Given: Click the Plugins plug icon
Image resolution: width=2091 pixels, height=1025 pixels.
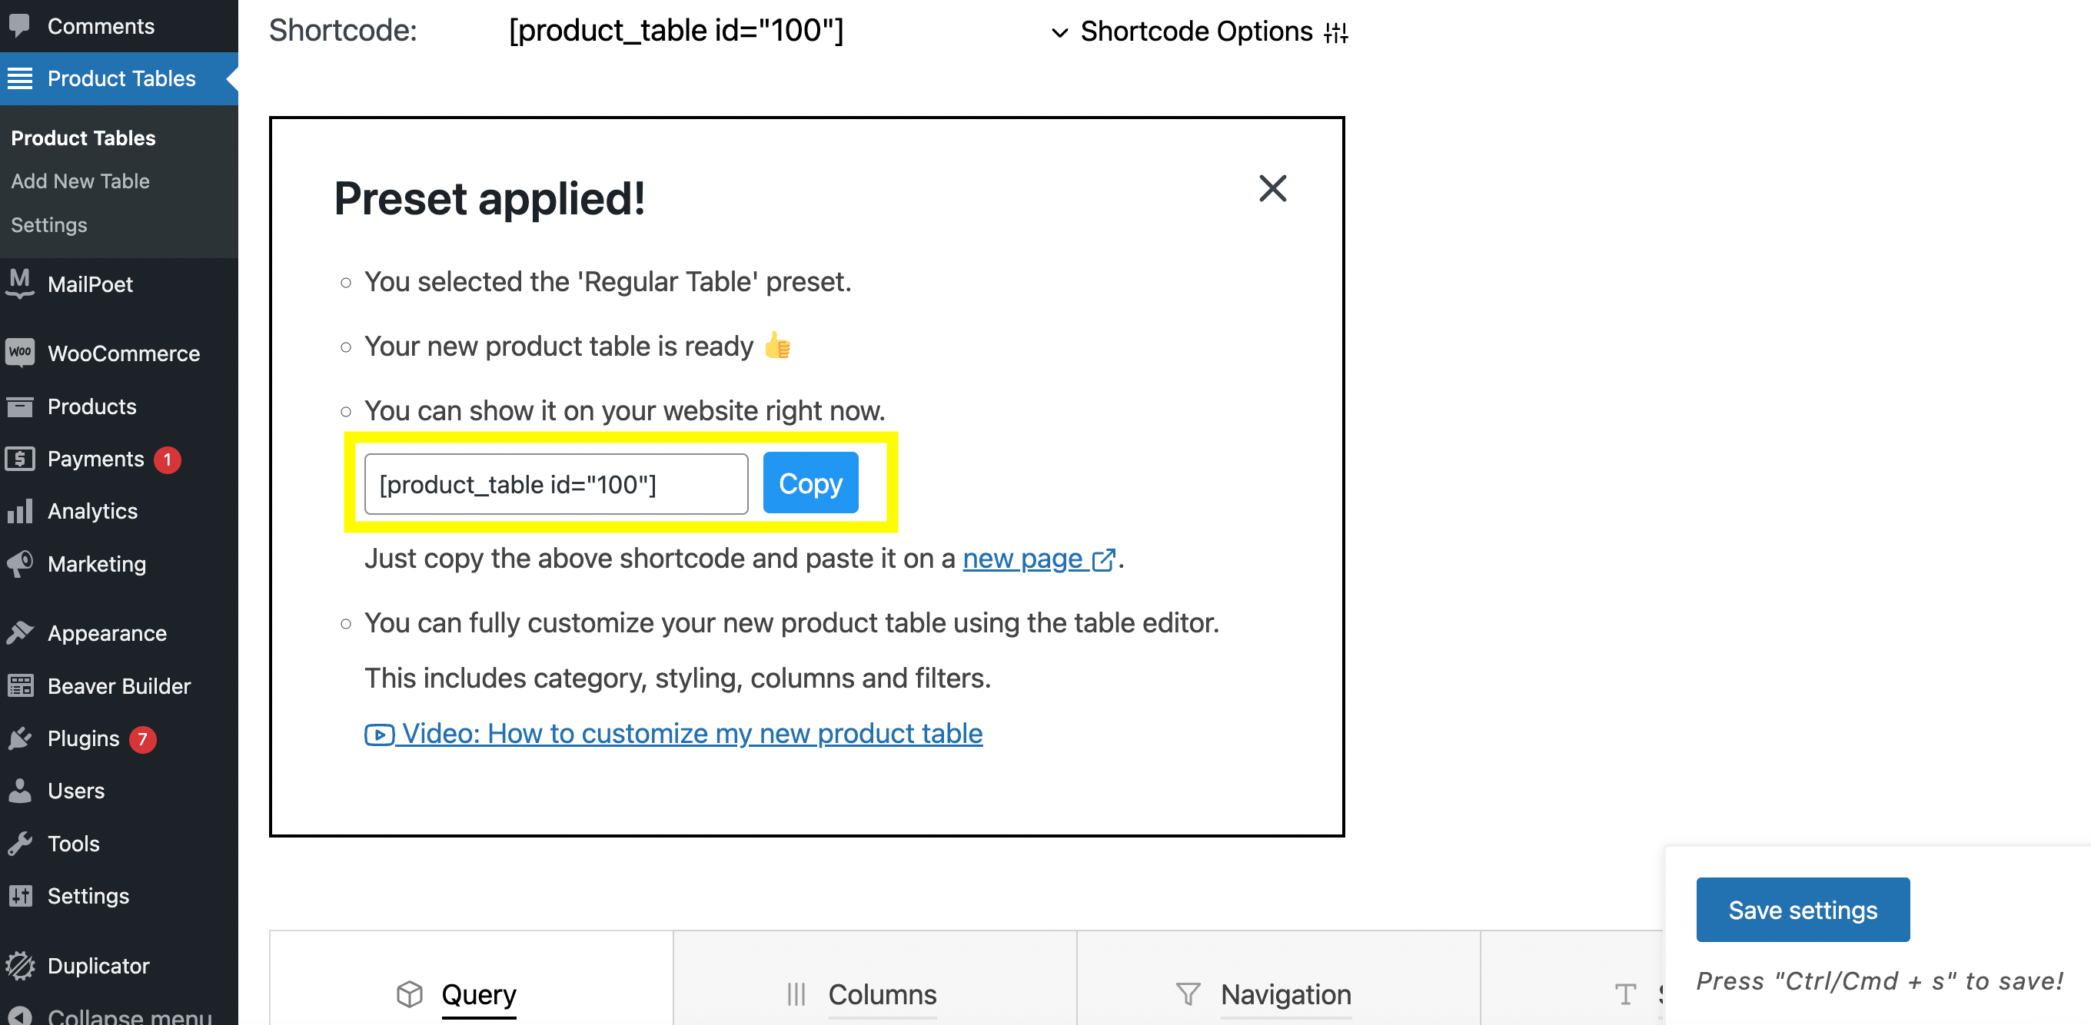Looking at the screenshot, I should 20,738.
